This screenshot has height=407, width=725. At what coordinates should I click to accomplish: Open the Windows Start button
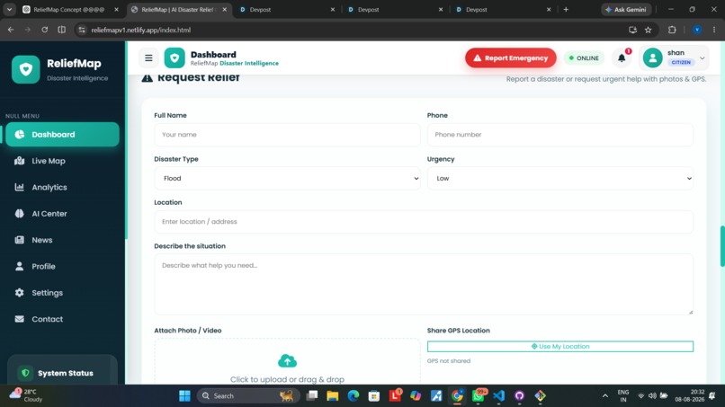point(184,396)
